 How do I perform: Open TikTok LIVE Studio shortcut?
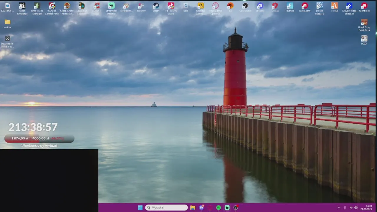(171, 9)
